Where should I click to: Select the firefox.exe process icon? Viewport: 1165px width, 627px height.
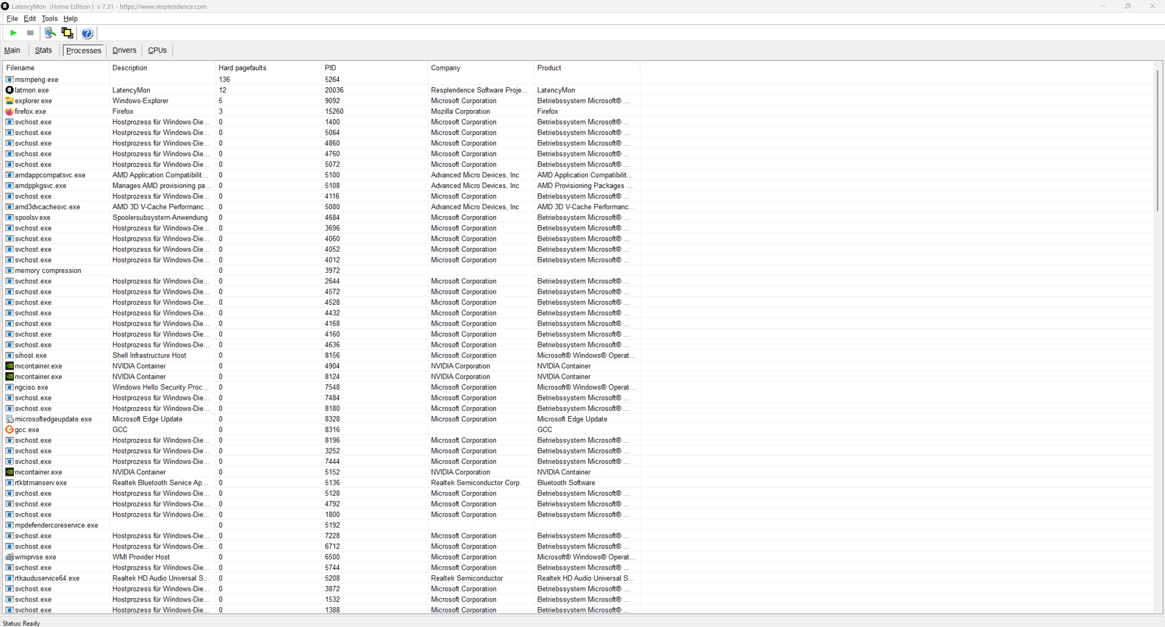pos(9,111)
